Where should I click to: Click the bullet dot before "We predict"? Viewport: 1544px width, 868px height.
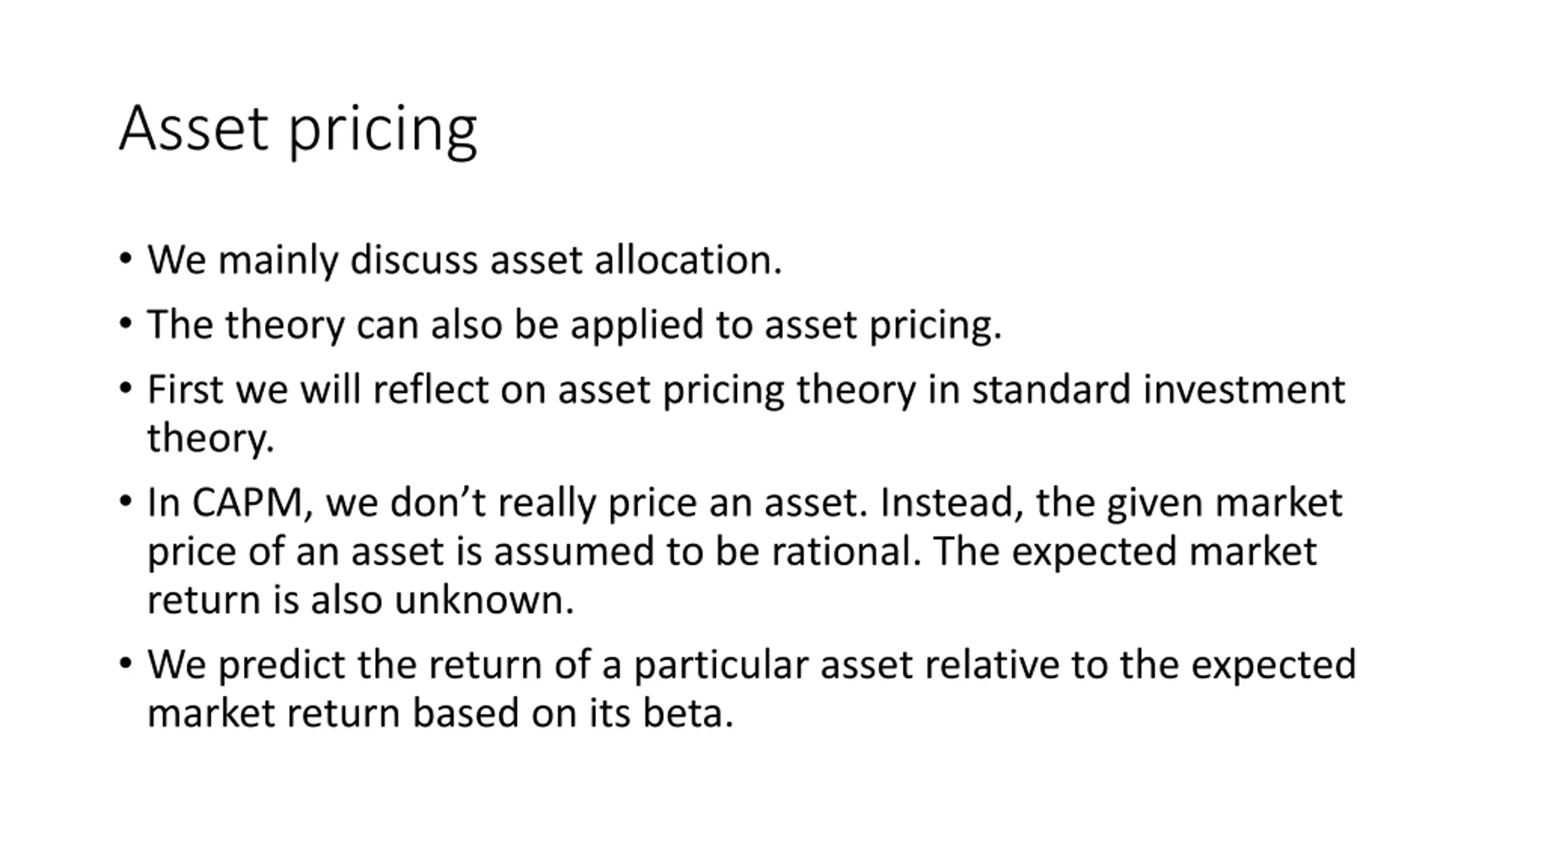click(x=125, y=663)
